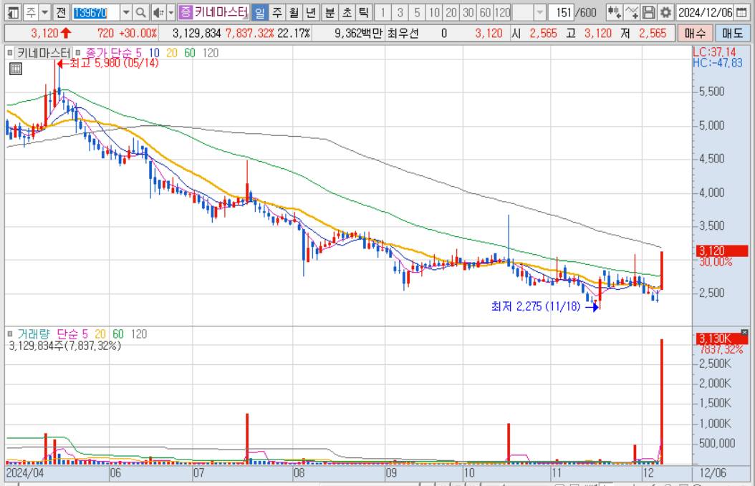Click the blue 10 moving average legend
Viewport: 755px width, 486px height.
154,53
